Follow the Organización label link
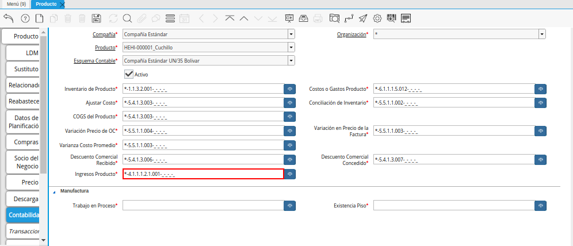The image size is (573, 246). point(351,34)
